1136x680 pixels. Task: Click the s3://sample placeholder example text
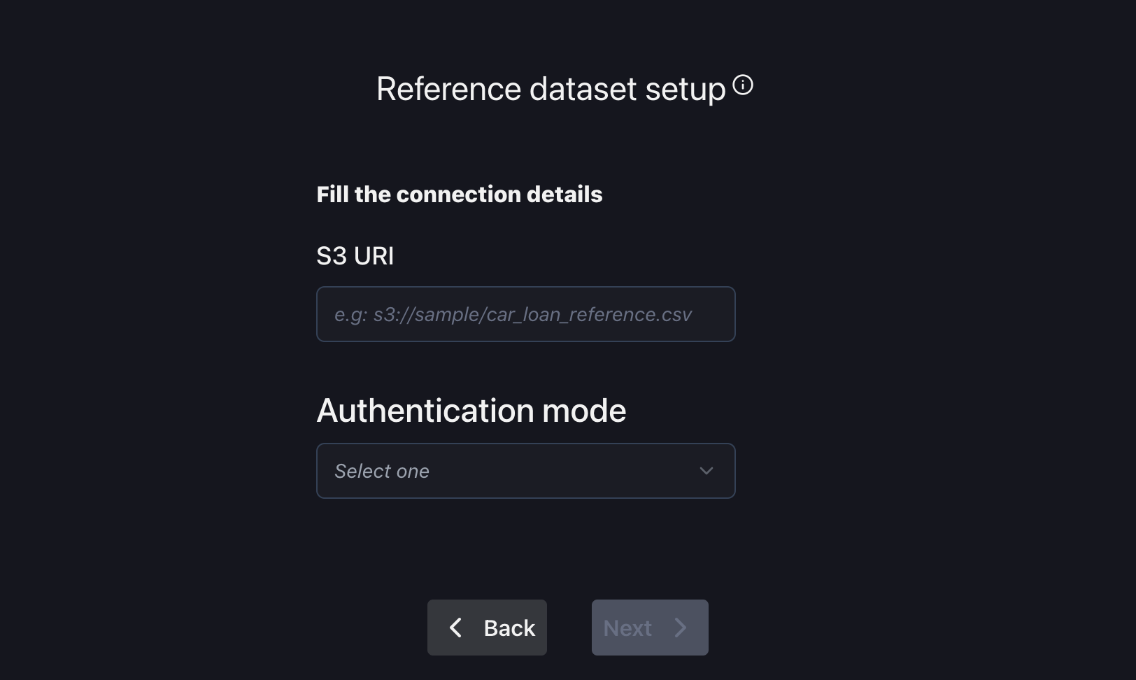[x=513, y=315]
